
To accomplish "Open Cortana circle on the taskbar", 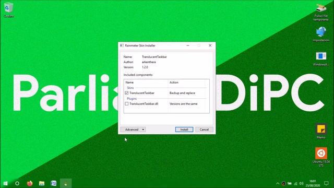I will pyautogui.click(x=17, y=183).
